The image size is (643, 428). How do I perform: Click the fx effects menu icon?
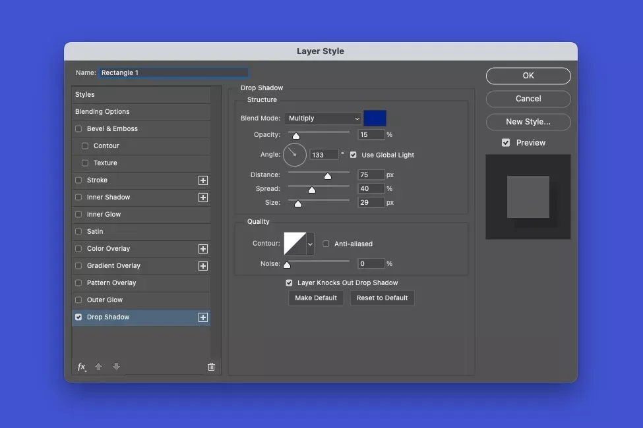pos(82,367)
